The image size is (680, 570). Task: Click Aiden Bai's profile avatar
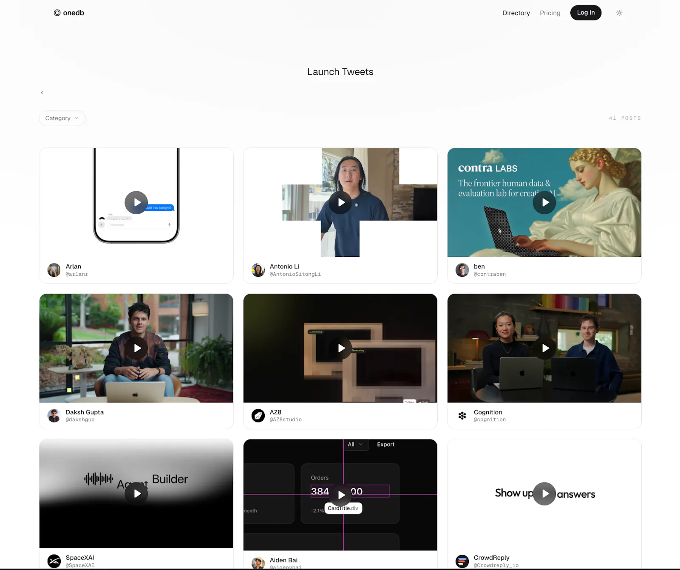[x=258, y=563]
